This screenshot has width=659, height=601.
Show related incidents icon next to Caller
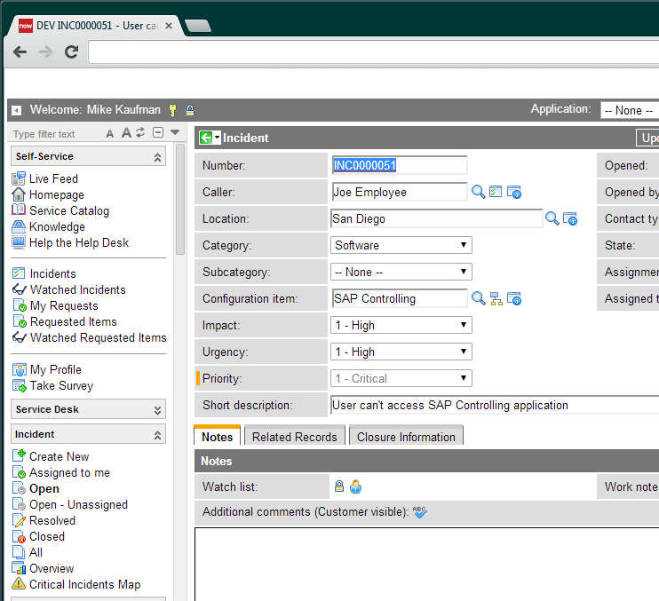496,192
